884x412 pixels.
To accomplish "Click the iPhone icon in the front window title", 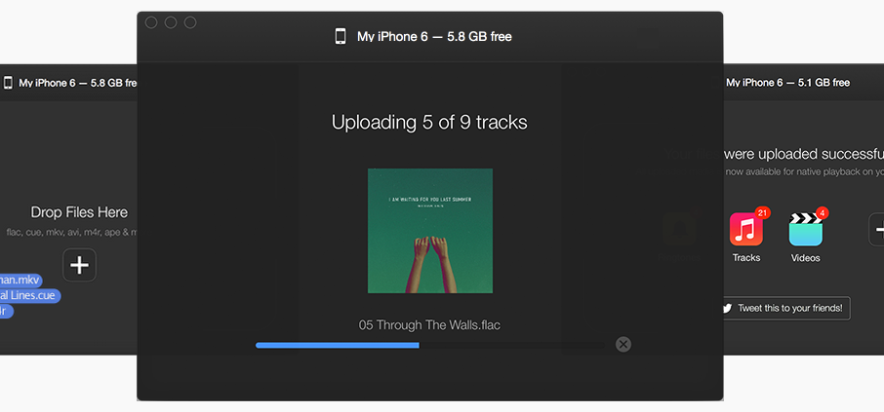I will click(x=340, y=37).
